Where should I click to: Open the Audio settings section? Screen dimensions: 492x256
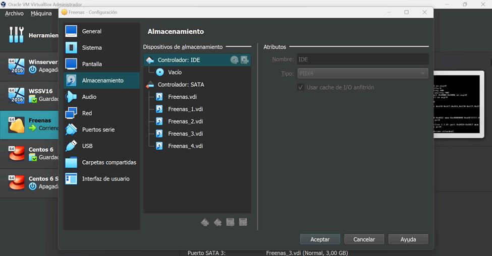click(101, 97)
